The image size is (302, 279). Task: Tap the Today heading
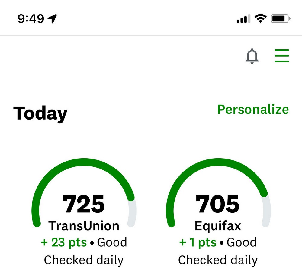tap(40, 113)
